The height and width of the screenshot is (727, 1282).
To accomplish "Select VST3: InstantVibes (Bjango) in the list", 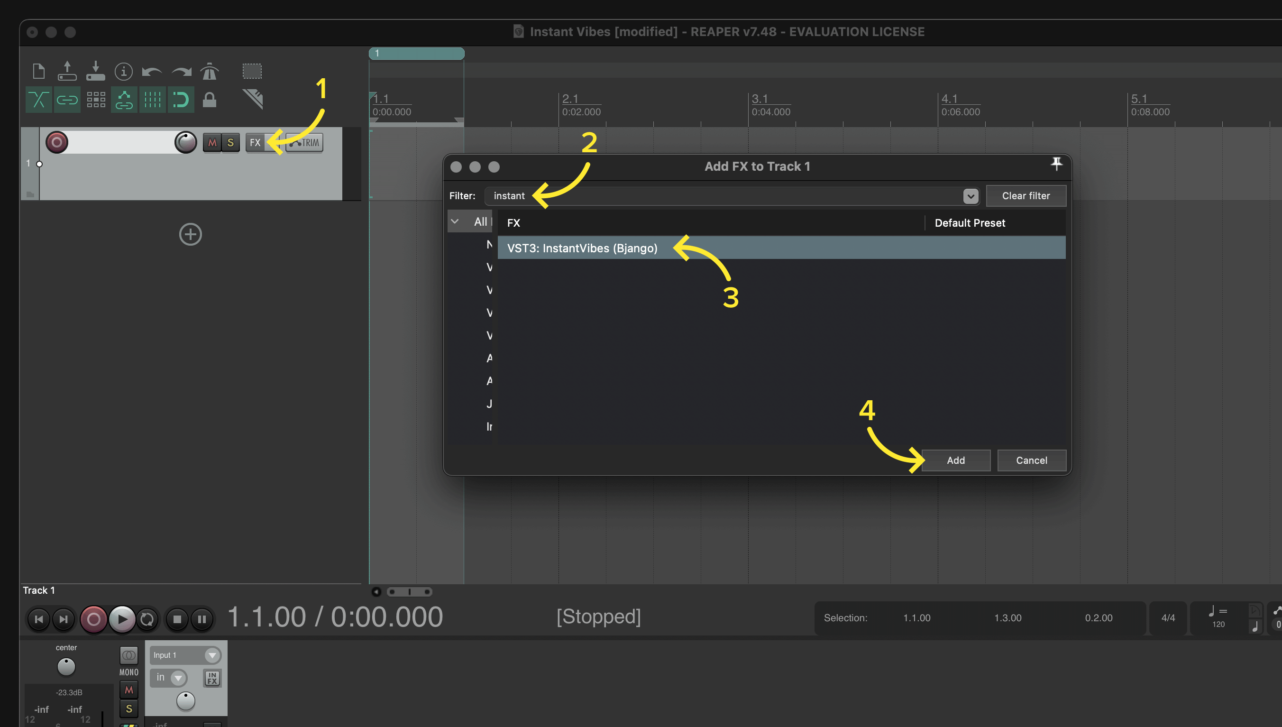I will tap(781, 248).
